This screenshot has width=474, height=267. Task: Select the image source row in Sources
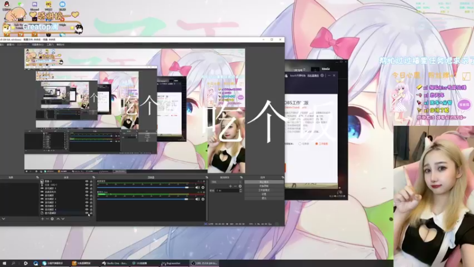(66, 182)
